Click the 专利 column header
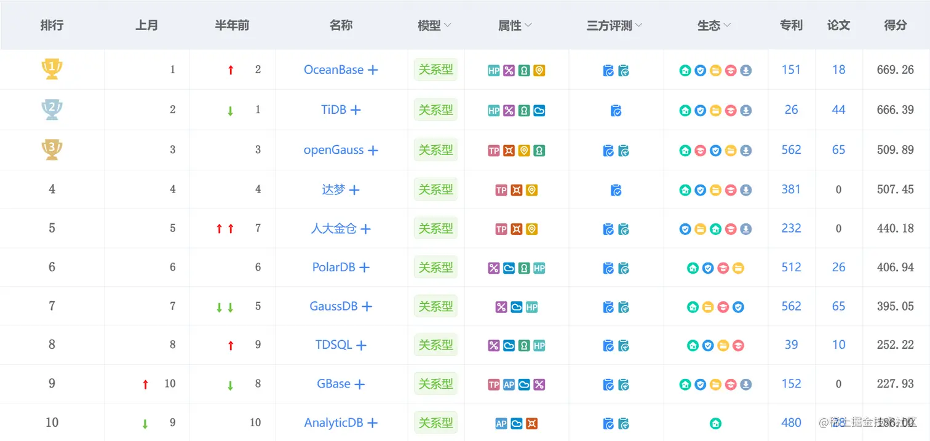The height and width of the screenshot is (441, 930). 791,25
